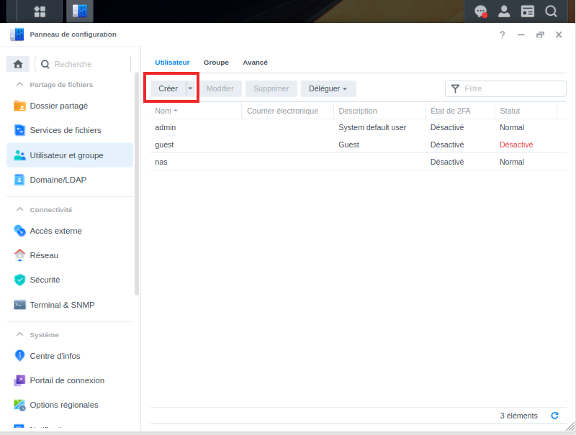The image size is (576, 435).
Task: Switch to the Groupe tab
Action: [216, 63]
